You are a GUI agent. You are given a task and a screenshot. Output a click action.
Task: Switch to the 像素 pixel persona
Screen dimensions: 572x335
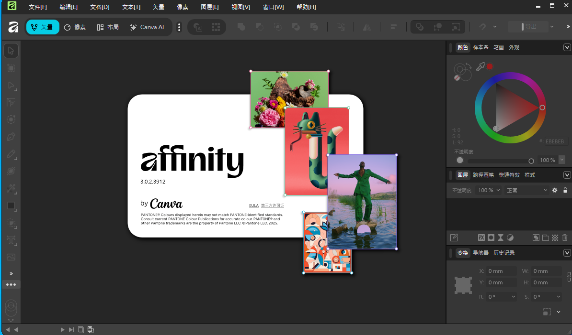click(75, 27)
